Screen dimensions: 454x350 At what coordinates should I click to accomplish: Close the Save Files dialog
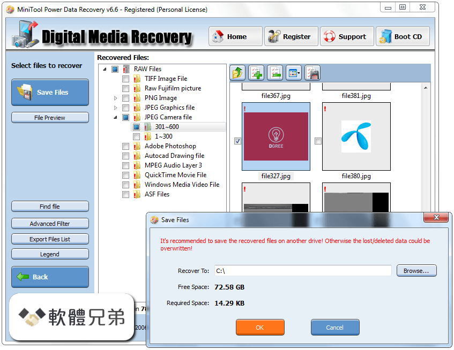click(x=436, y=217)
